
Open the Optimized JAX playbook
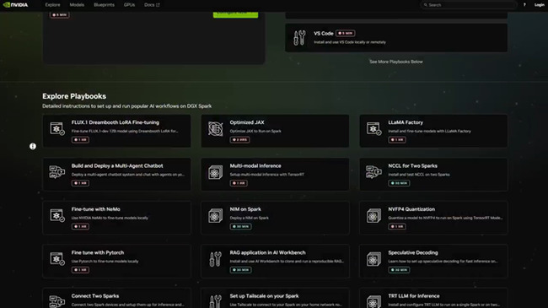point(275,131)
